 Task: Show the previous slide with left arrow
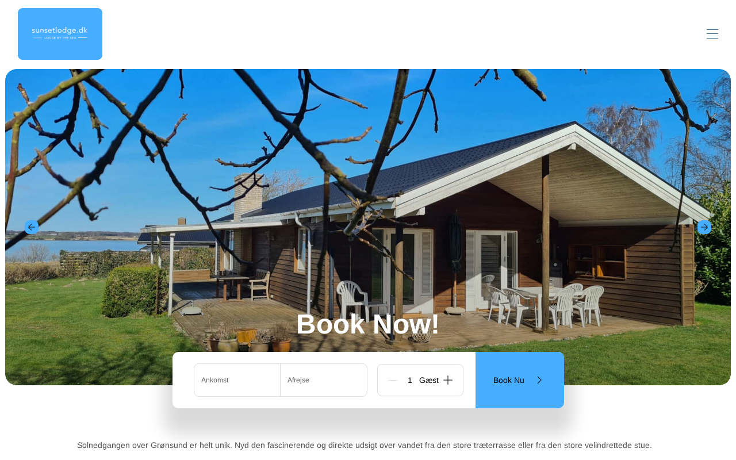(32, 227)
